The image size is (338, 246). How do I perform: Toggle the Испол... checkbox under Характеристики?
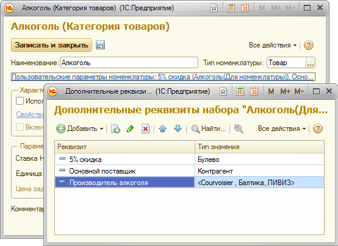(20, 100)
